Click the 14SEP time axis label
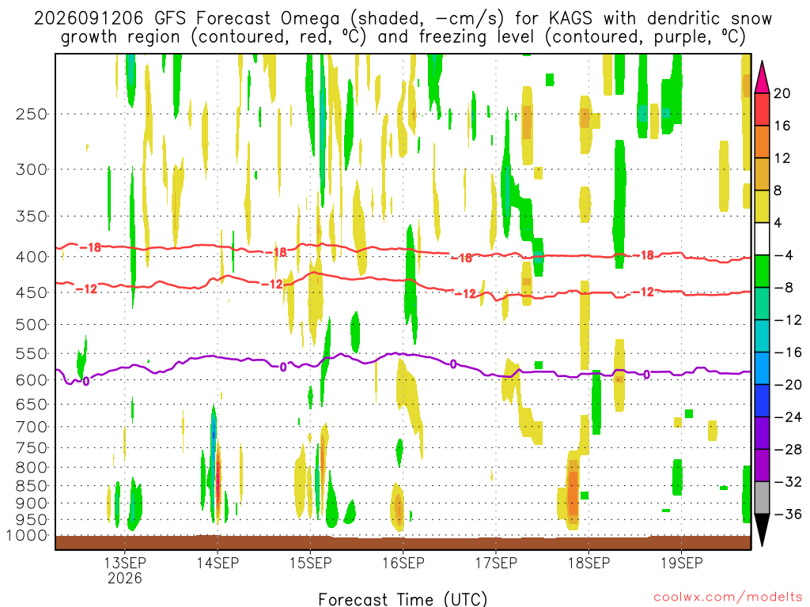 click(x=218, y=563)
